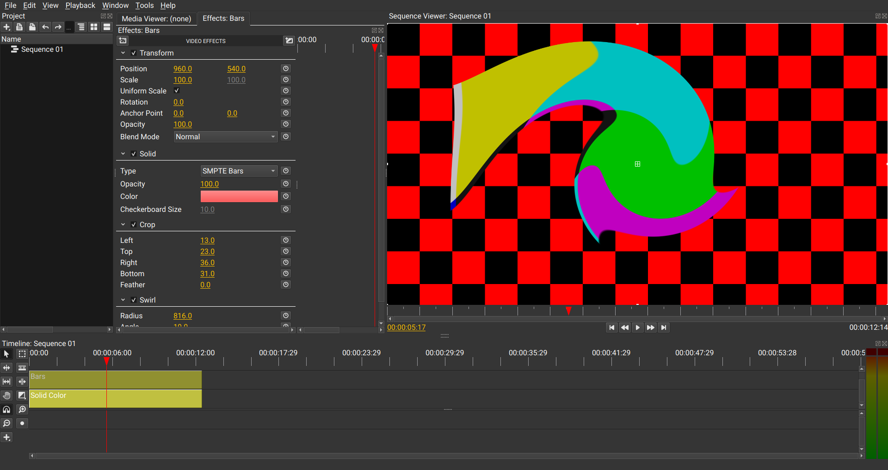Open the File menu
Viewport: 888px width, 470px height.
pyautogui.click(x=10, y=5)
